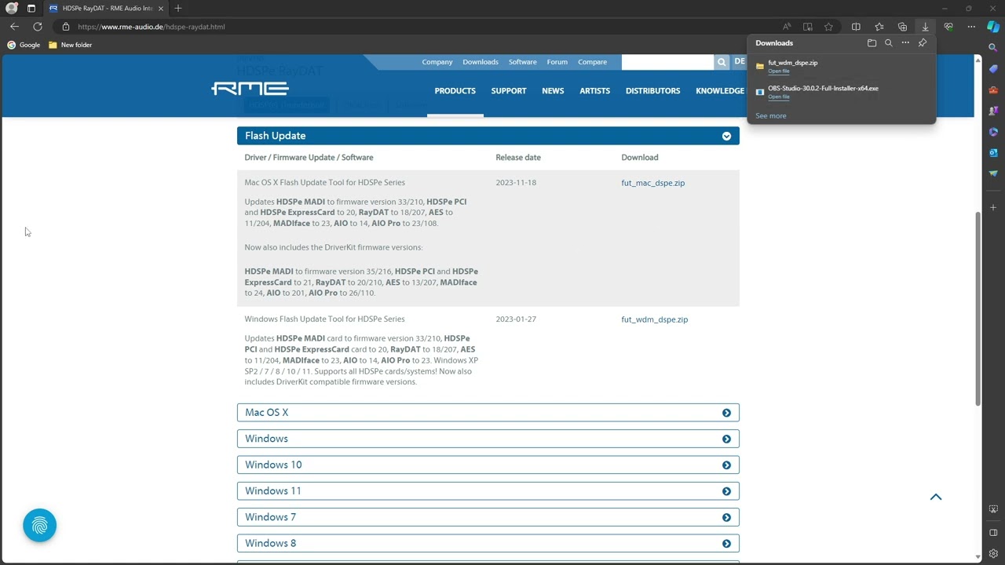The image size is (1005, 565).
Task: Open the Favorites list icon
Action: pos(879,27)
